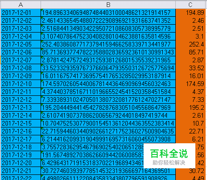
Task: Click rounded value 195.2
Action: (x=190, y=107)
